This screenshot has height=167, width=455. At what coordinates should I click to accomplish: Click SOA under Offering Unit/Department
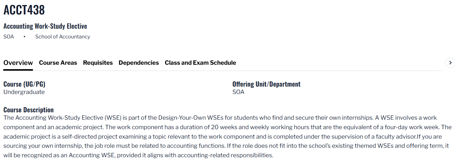coord(238,92)
